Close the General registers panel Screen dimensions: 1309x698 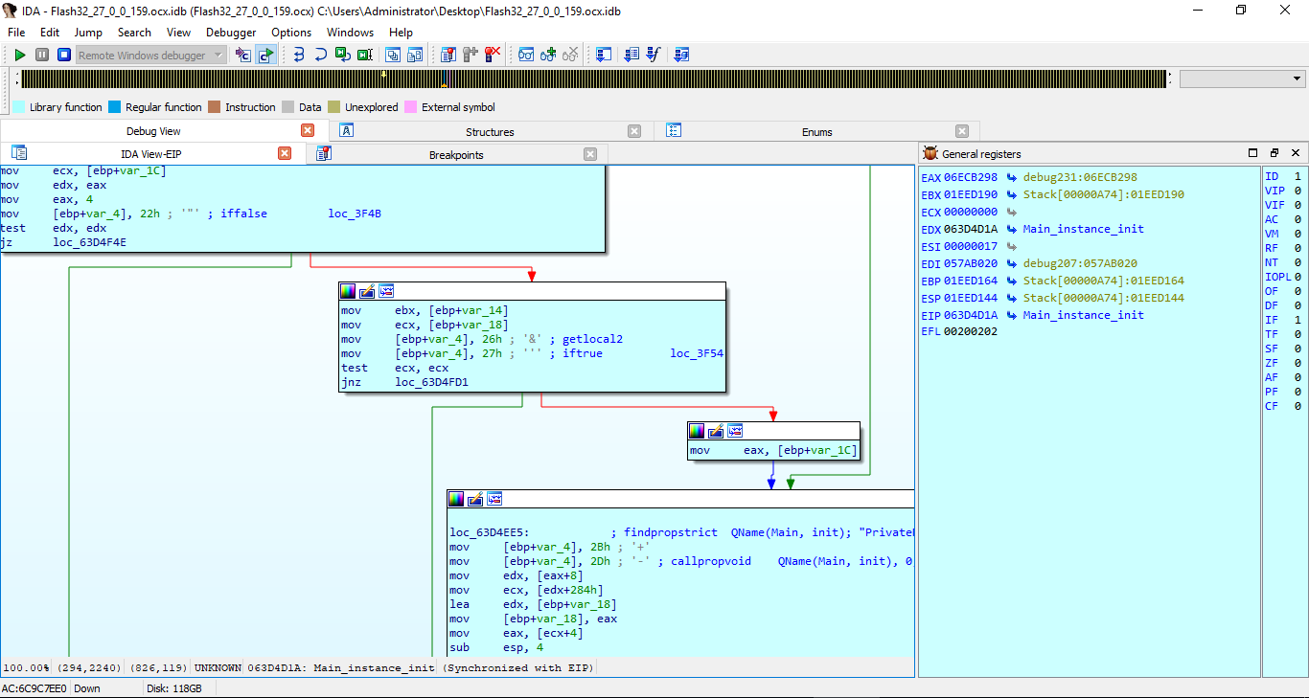tap(1295, 153)
